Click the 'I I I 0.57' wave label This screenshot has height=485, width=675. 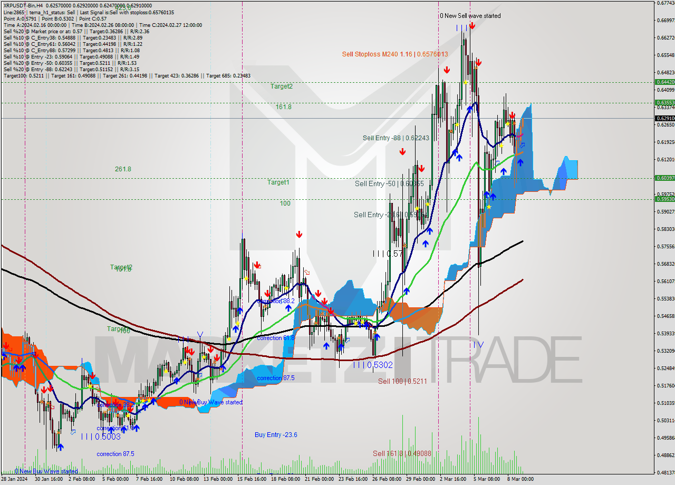(x=388, y=254)
